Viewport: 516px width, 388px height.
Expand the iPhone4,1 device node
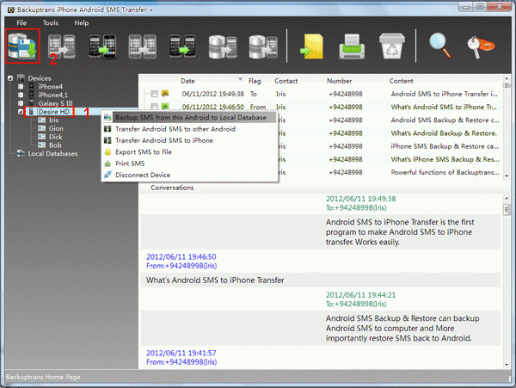pos(21,95)
